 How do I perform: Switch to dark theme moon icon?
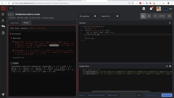pyautogui.click(x=143, y=16)
